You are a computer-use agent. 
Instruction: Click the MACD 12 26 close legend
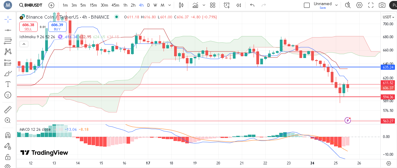point(35,130)
